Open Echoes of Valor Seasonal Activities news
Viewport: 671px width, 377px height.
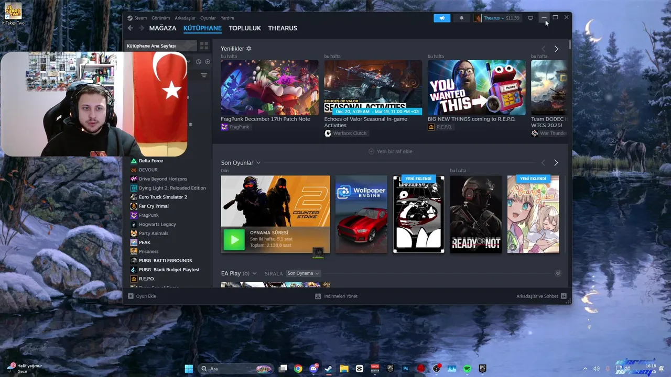point(373,87)
